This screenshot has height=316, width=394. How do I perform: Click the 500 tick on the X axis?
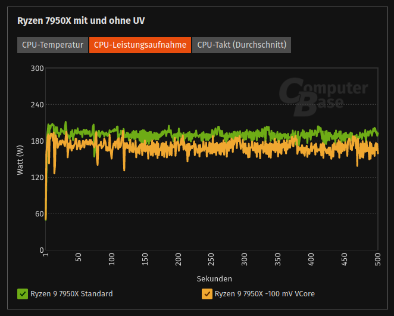(378, 259)
